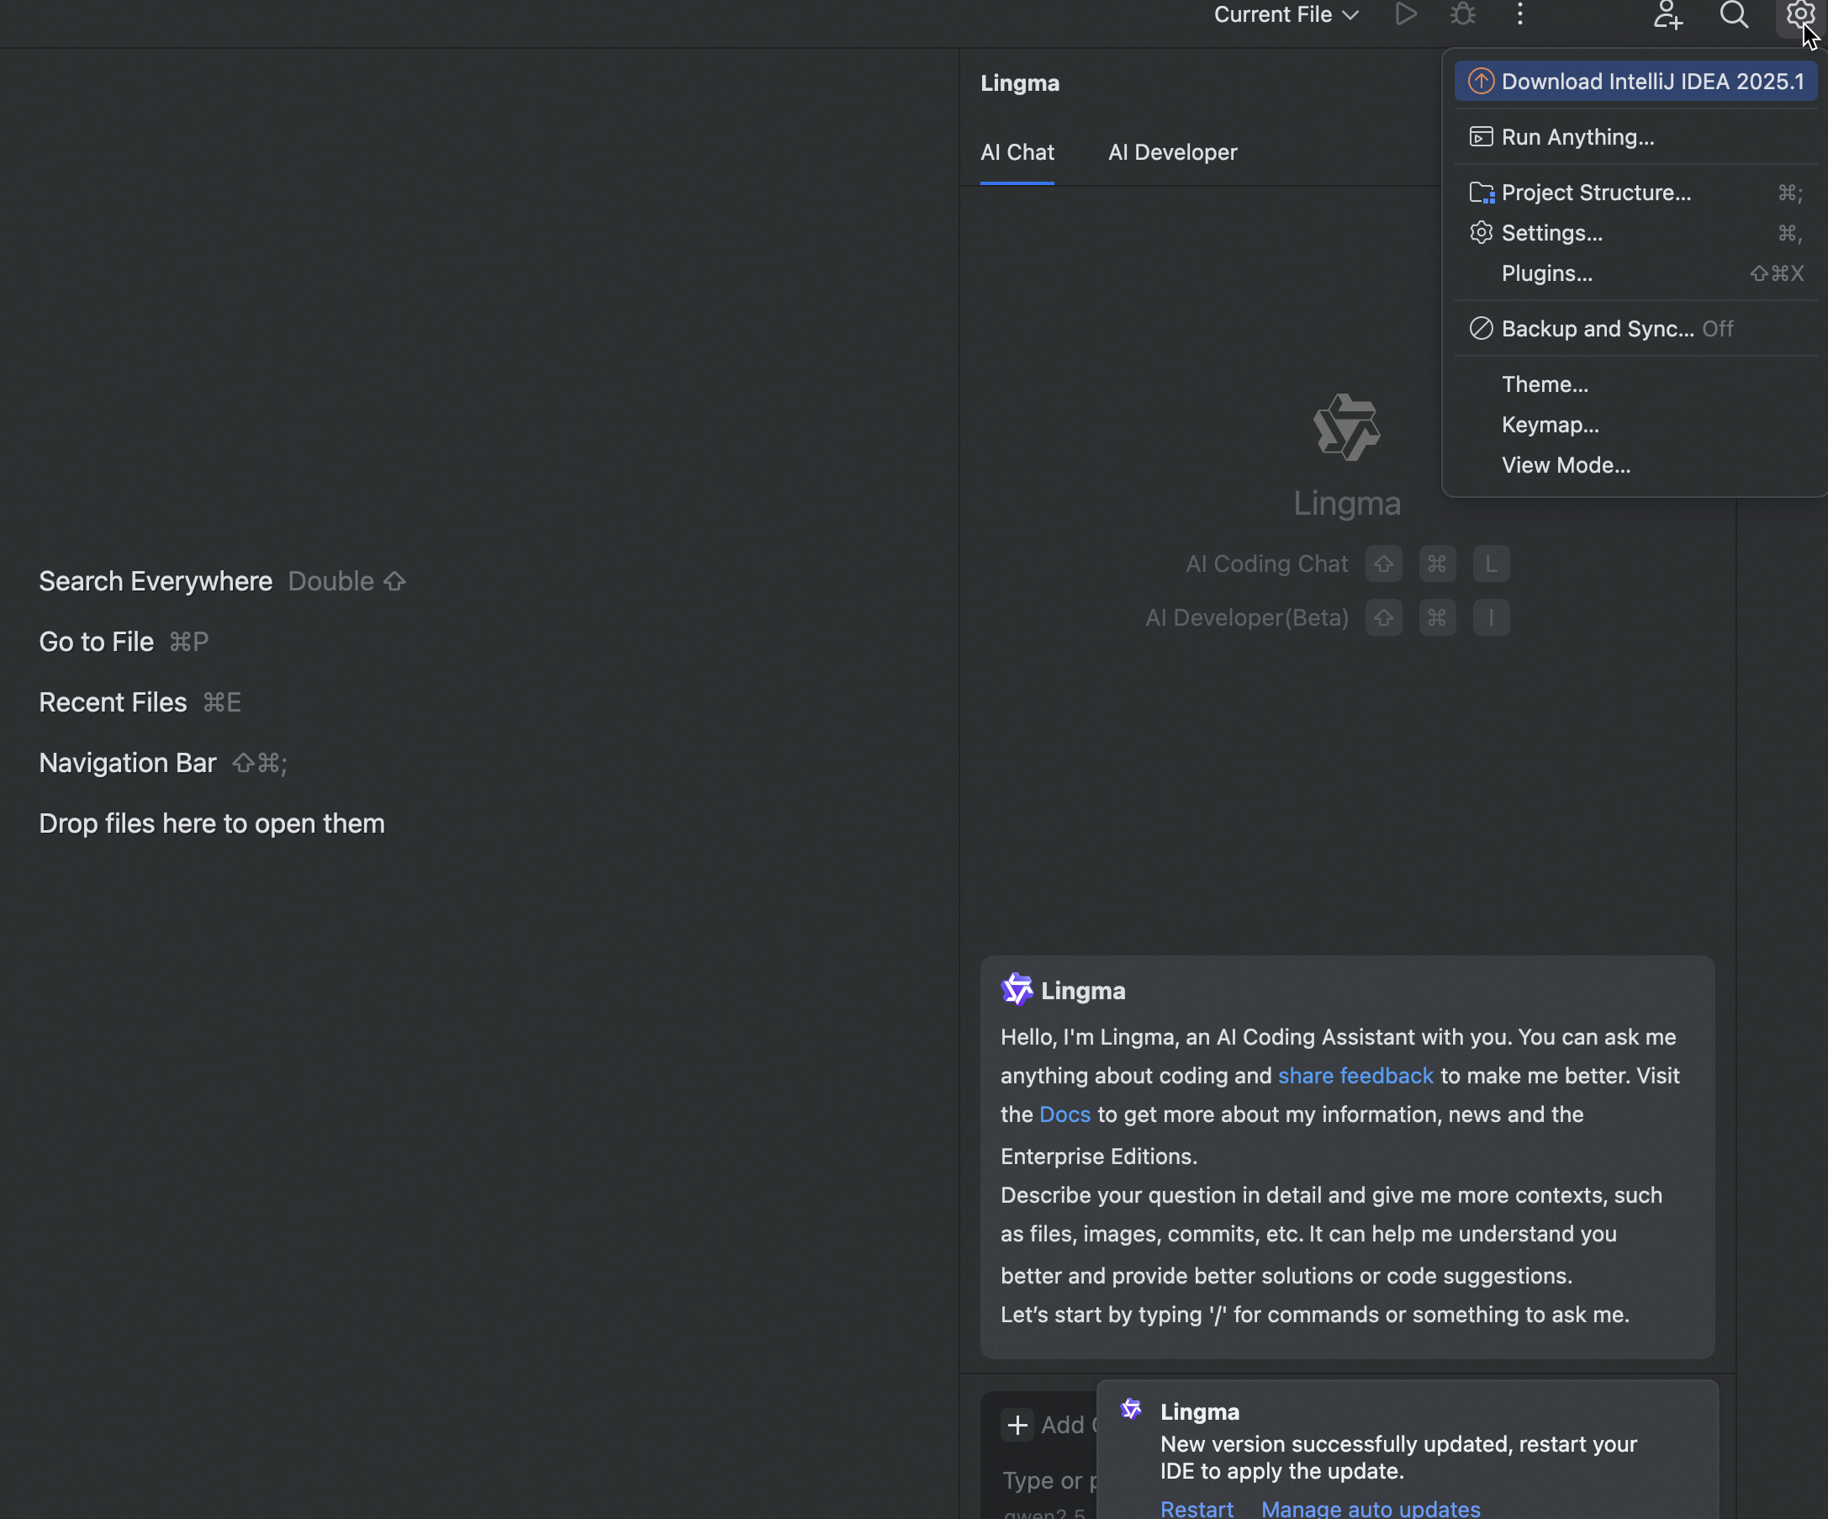This screenshot has width=1828, height=1519.
Task: Click the Debug bug icon
Action: (x=1463, y=15)
